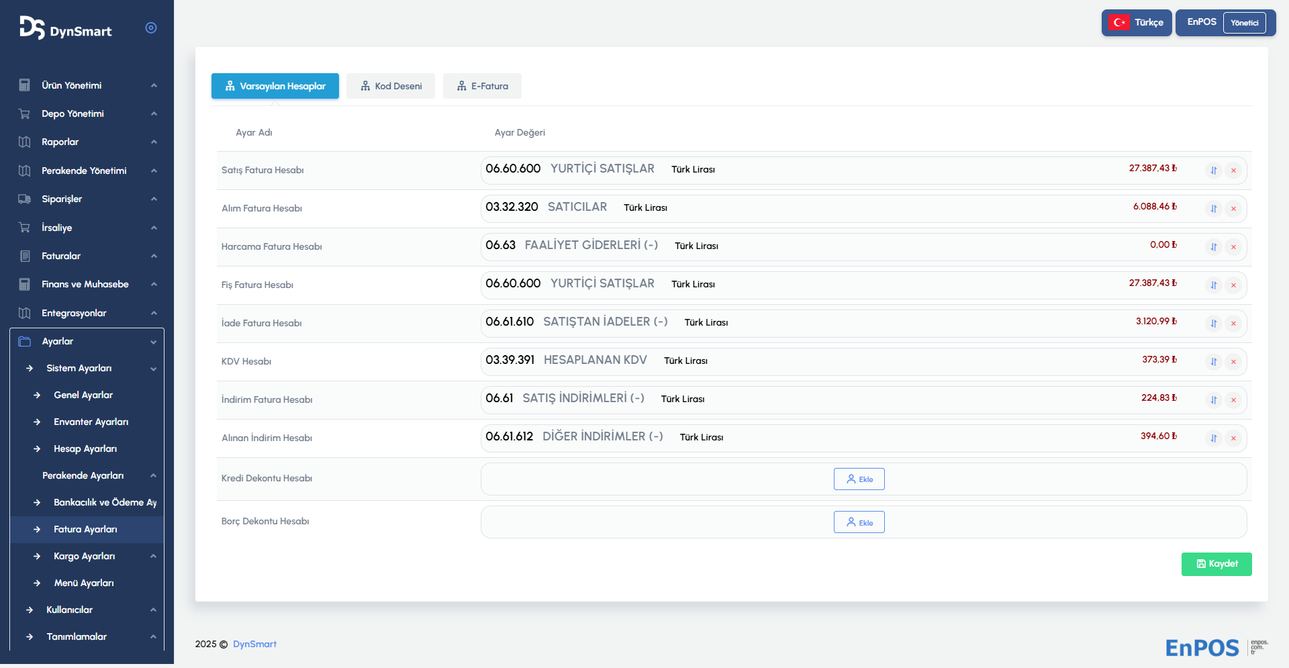The image size is (1289, 668).
Task: Toggle the sidebar pin circle button
Action: click(151, 28)
